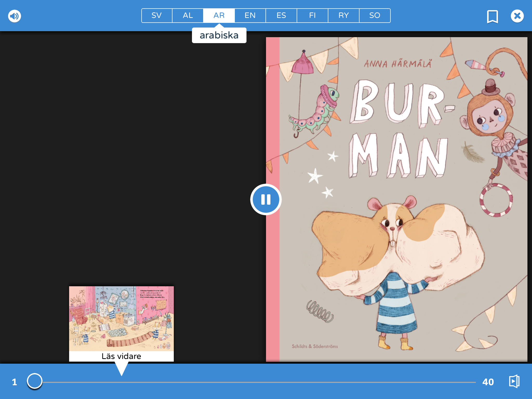Click the Bur-Man book cover
Viewport: 532px width, 399px height.
(397, 199)
